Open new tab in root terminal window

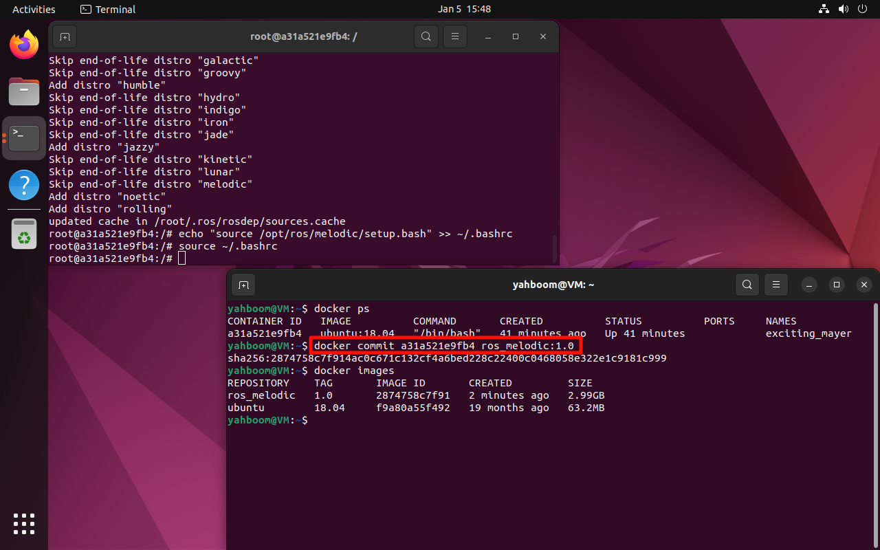(x=64, y=36)
